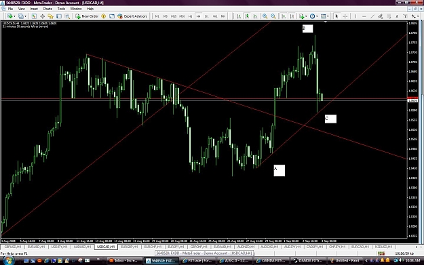The image size is (424, 265).
Task: Open the Tools menu
Action: click(x=61, y=9)
